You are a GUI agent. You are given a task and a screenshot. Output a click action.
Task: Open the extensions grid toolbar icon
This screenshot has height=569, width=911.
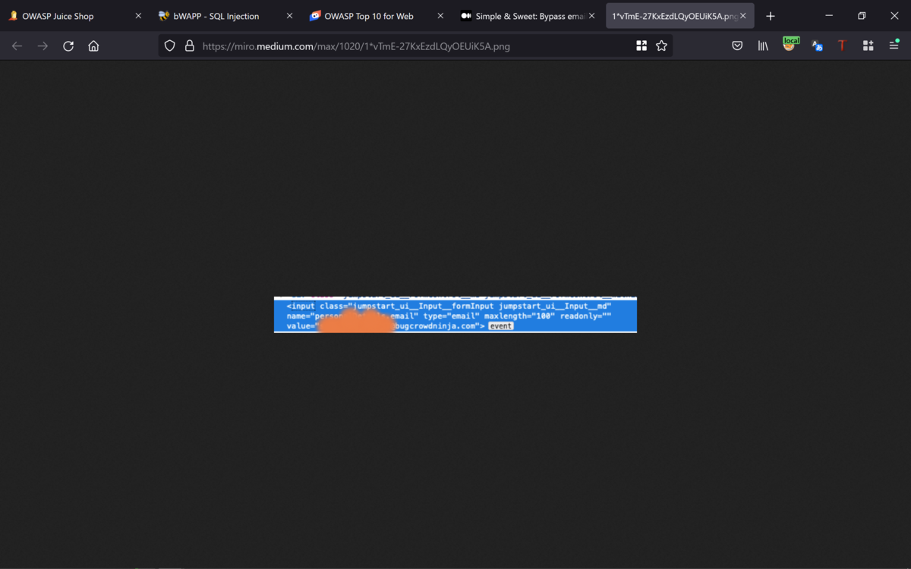pos(868,46)
